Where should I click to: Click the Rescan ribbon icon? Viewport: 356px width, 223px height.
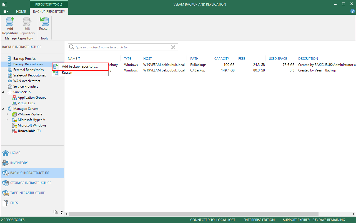pyautogui.click(x=44, y=24)
